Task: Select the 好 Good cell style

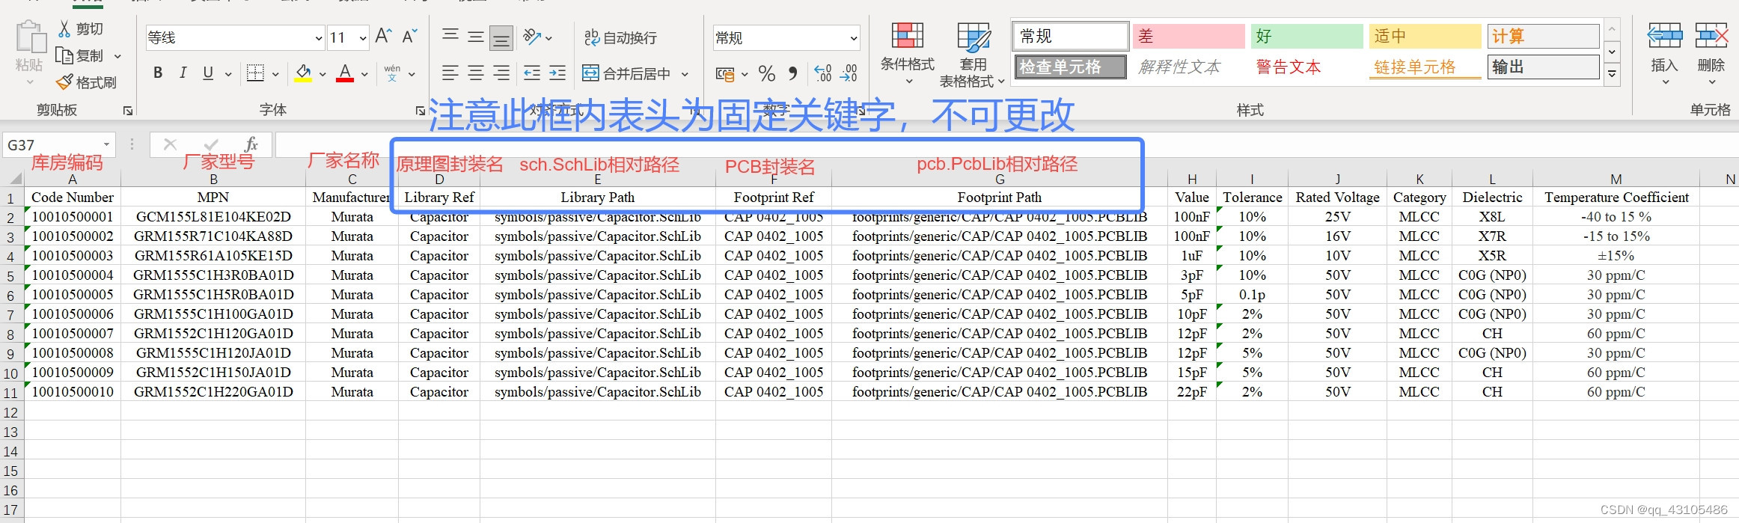Action: point(1307,36)
